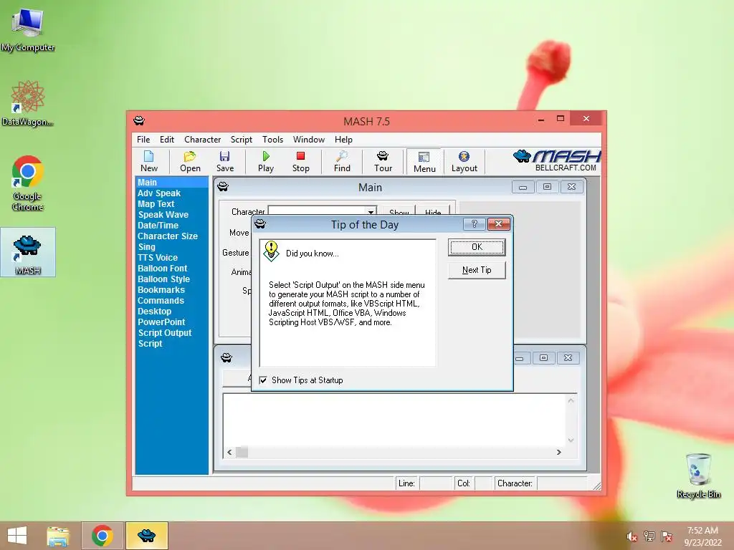The image size is (734, 550).
Task: Click the help question mark in tip dialog
Action: [474, 224]
